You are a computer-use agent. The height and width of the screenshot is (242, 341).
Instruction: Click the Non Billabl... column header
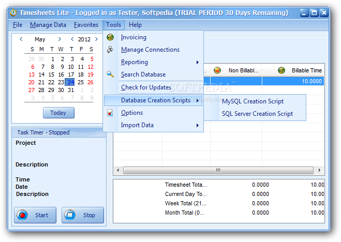pyautogui.click(x=236, y=70)
